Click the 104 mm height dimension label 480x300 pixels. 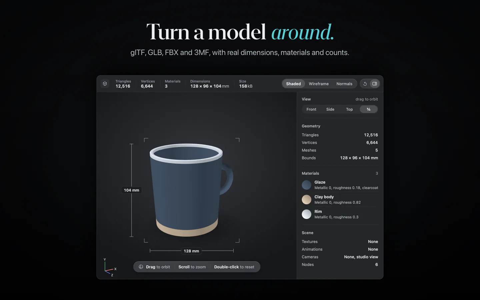pos(132,190)
